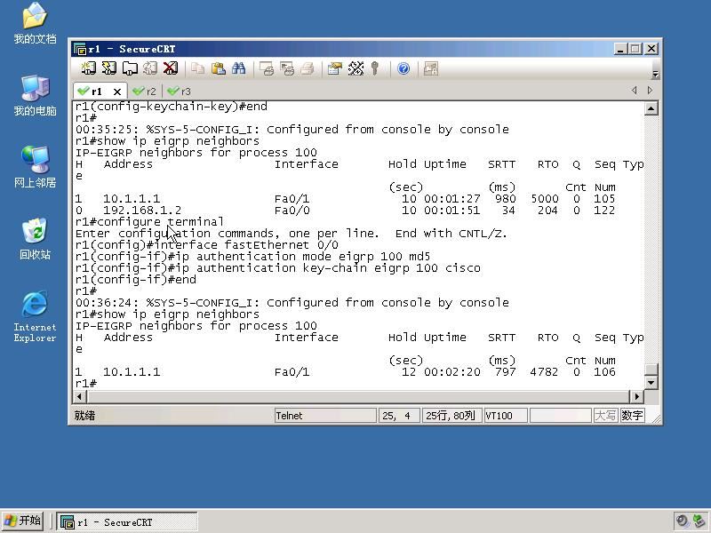
Task: Click 'interface fastEthernet 0/0' command line
Action: pyautogui.click(x=207, y=245)
